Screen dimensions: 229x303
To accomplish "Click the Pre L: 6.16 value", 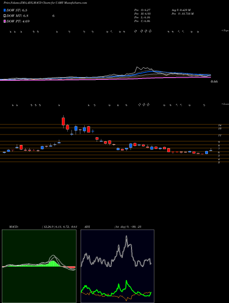I will pos(142,17).
